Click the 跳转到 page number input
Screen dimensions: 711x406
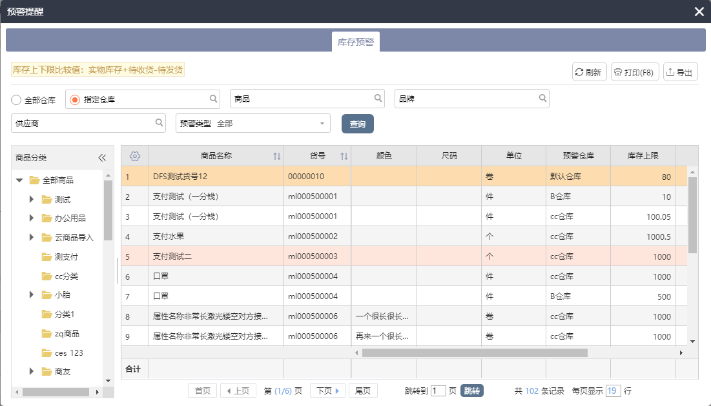(x=438, y=391)
